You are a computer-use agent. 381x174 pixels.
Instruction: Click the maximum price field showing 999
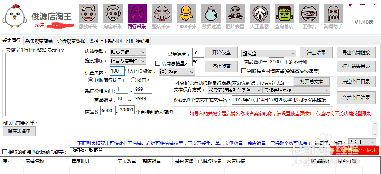click(143, 90)
